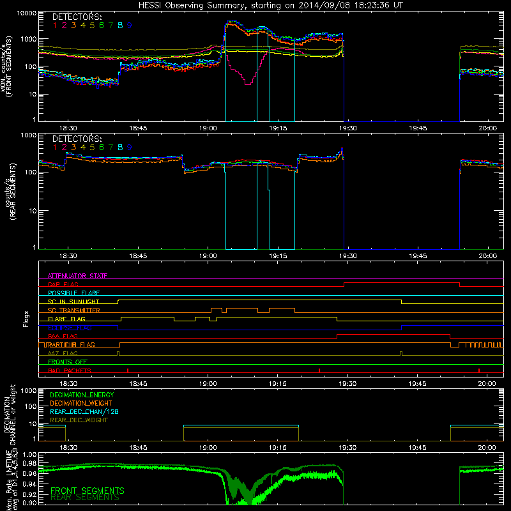
Task: Click the REAR_DEC_CHAN/128 legend entry
Action: click(x=84, y=411)
